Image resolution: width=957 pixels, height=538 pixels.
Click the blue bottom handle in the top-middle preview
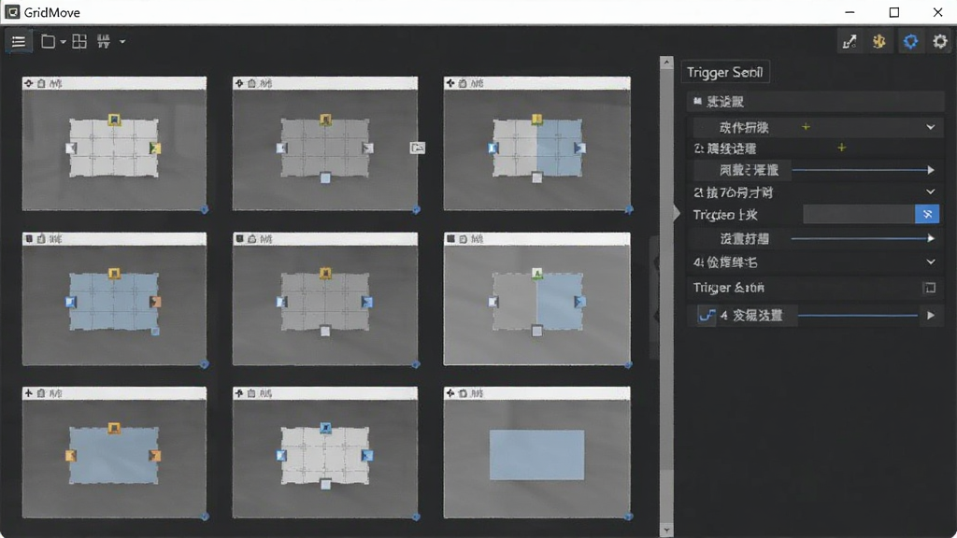[x=325, y=178]
